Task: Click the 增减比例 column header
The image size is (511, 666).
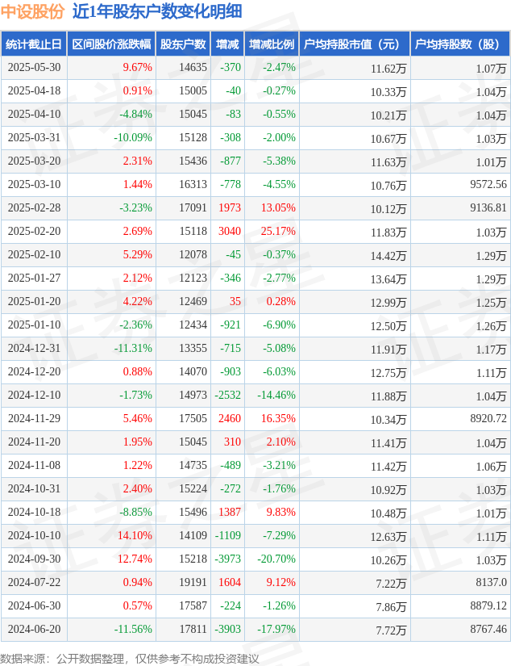Action: click(272, 44)
